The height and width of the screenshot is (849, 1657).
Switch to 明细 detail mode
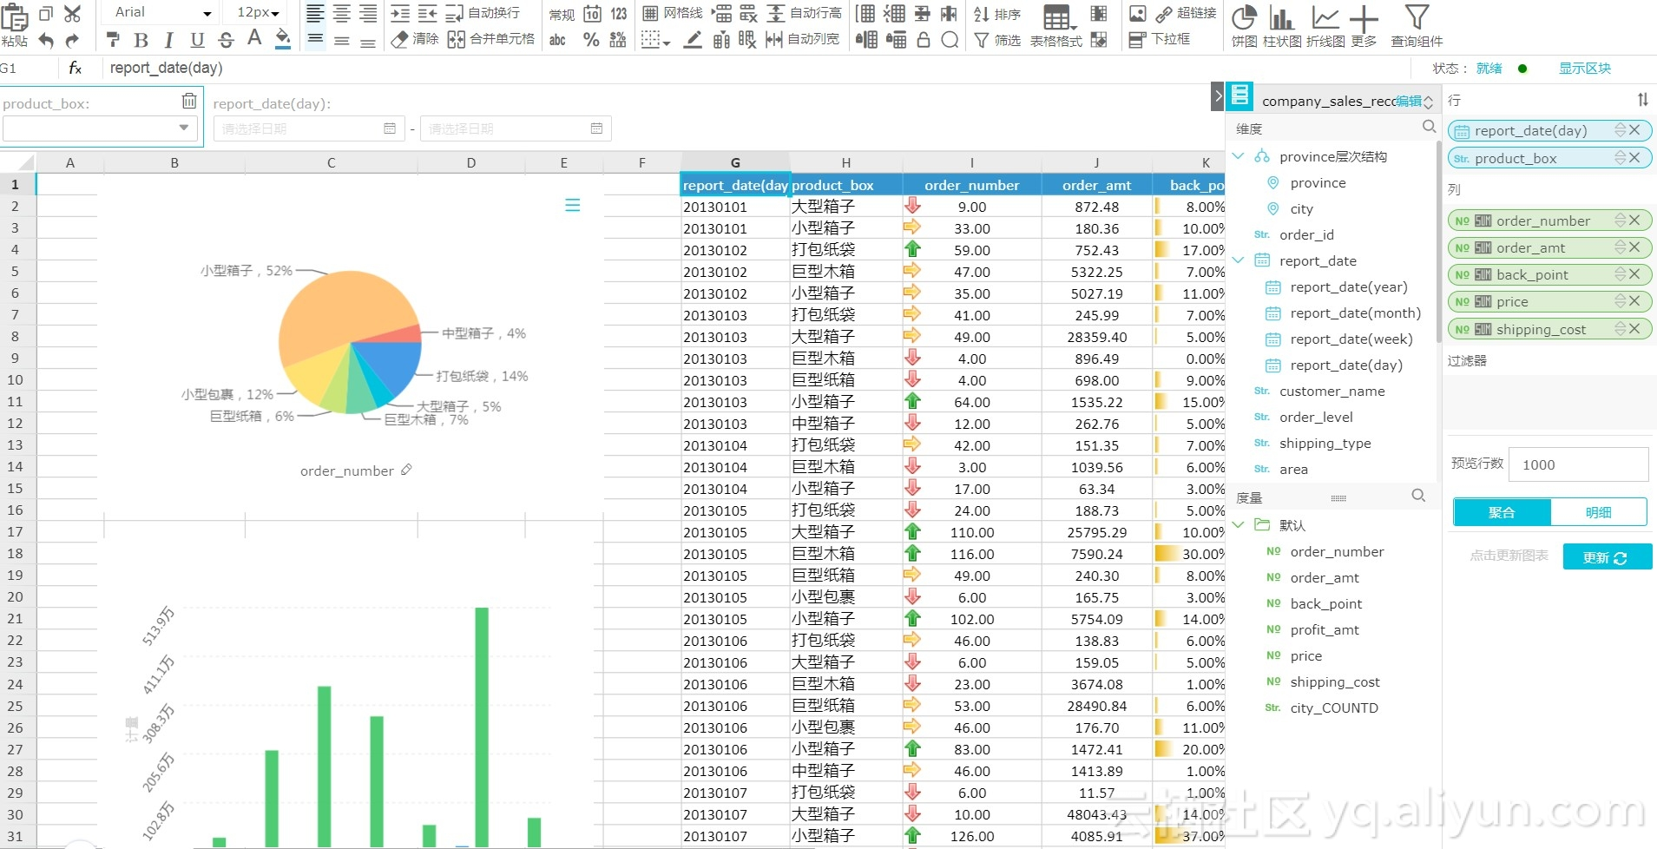tap(1599, 512)
